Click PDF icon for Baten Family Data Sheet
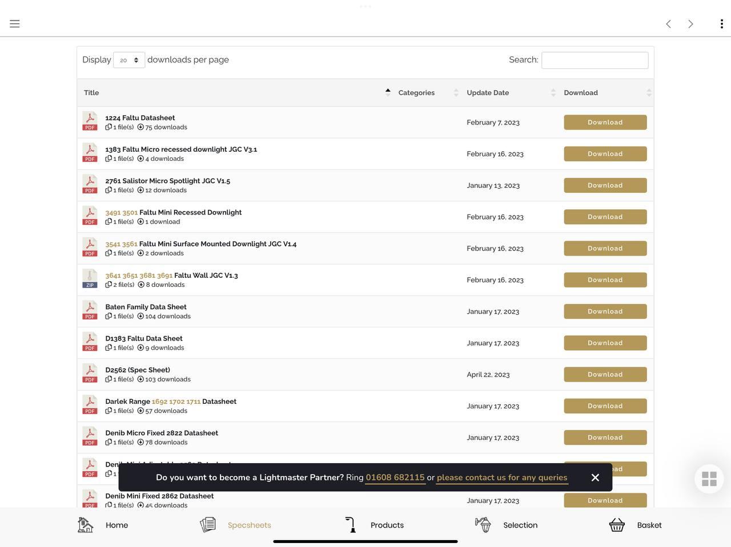This screenshot has width=731, height=547. pos(90,310)
